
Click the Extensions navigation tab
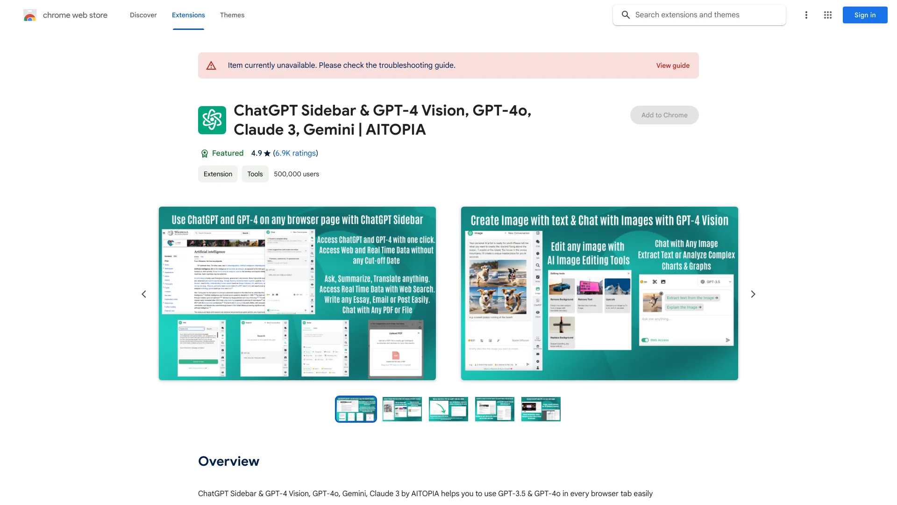[x=188, y=15]
